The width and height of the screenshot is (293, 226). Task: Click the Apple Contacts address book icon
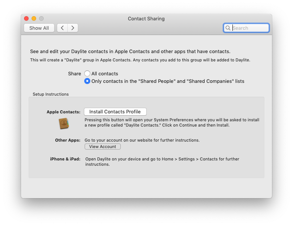(x=64, y=124)
